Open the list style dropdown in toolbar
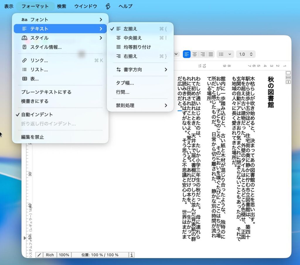 click(x=225, y=54)
